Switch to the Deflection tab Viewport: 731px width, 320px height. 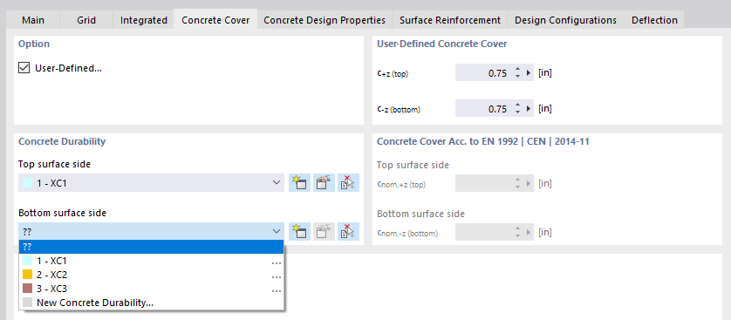pos(654,20)
